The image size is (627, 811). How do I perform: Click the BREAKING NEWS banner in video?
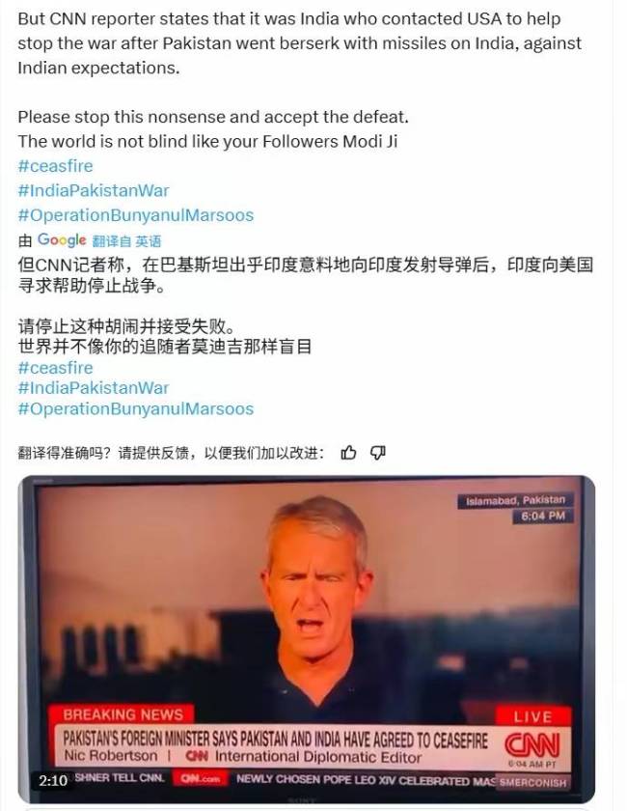122,714
